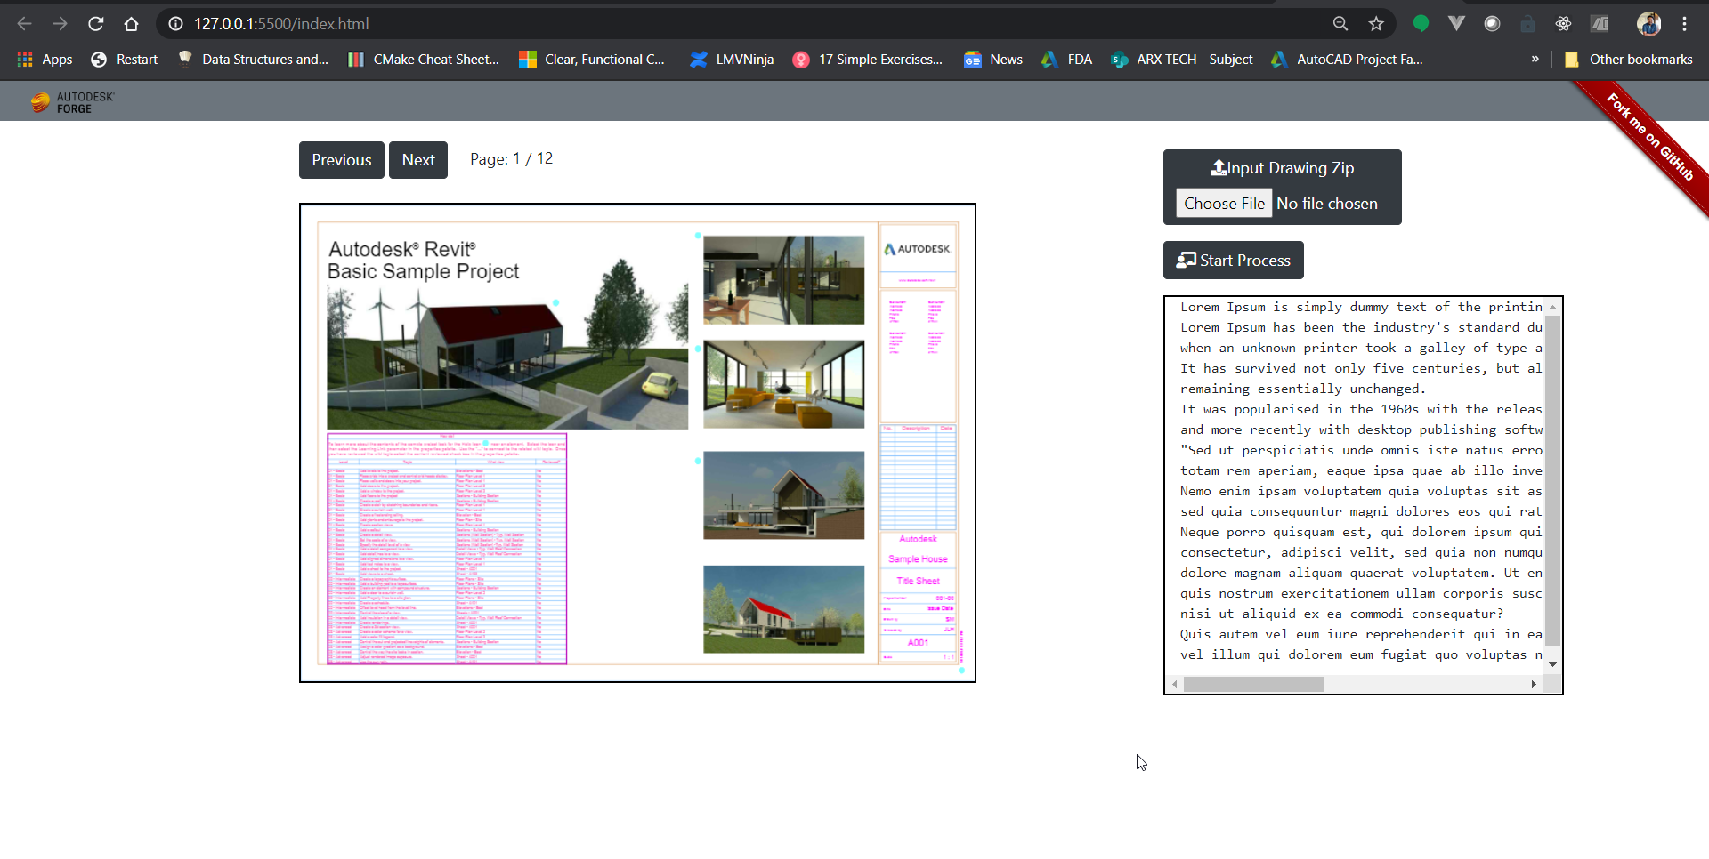
Task: Open the Chrome profile avatar
Action: point(1648,24)
